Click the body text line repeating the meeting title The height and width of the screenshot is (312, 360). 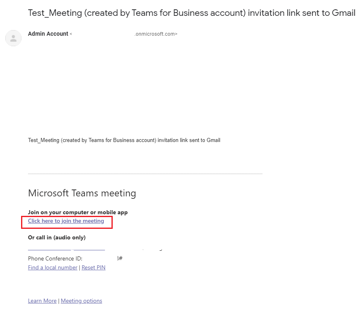[x=124, y=140]
